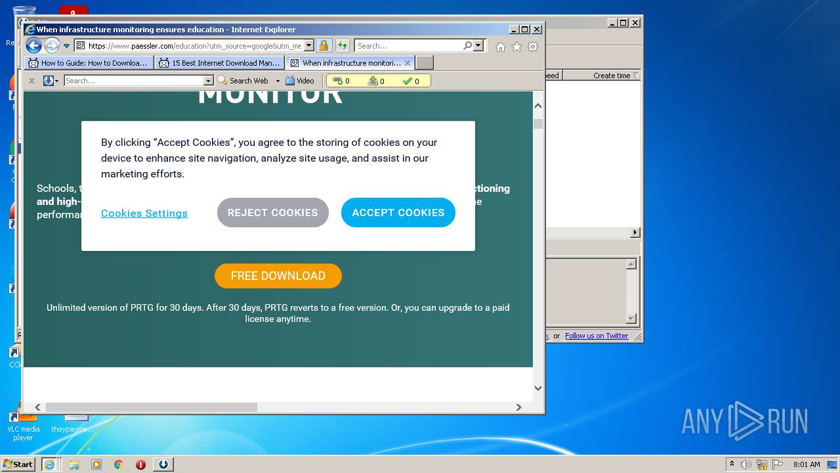Open the Windows Explorer folder taskbar icon
Image resolution: width=840 pixels, height=473 pixels.
(x=74, y=464)
